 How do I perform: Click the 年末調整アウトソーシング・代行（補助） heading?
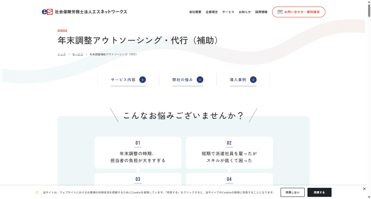pos(138,41)
